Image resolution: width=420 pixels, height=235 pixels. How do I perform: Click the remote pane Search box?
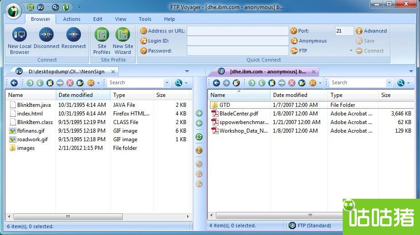pos(358,83)
